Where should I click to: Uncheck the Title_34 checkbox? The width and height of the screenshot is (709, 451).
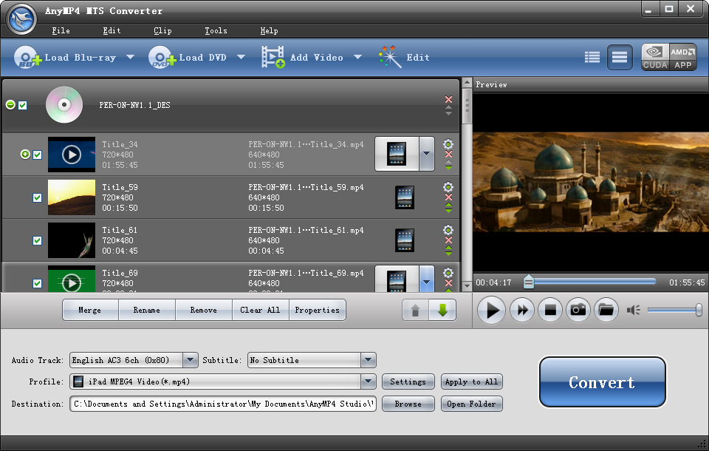point(38,155)
